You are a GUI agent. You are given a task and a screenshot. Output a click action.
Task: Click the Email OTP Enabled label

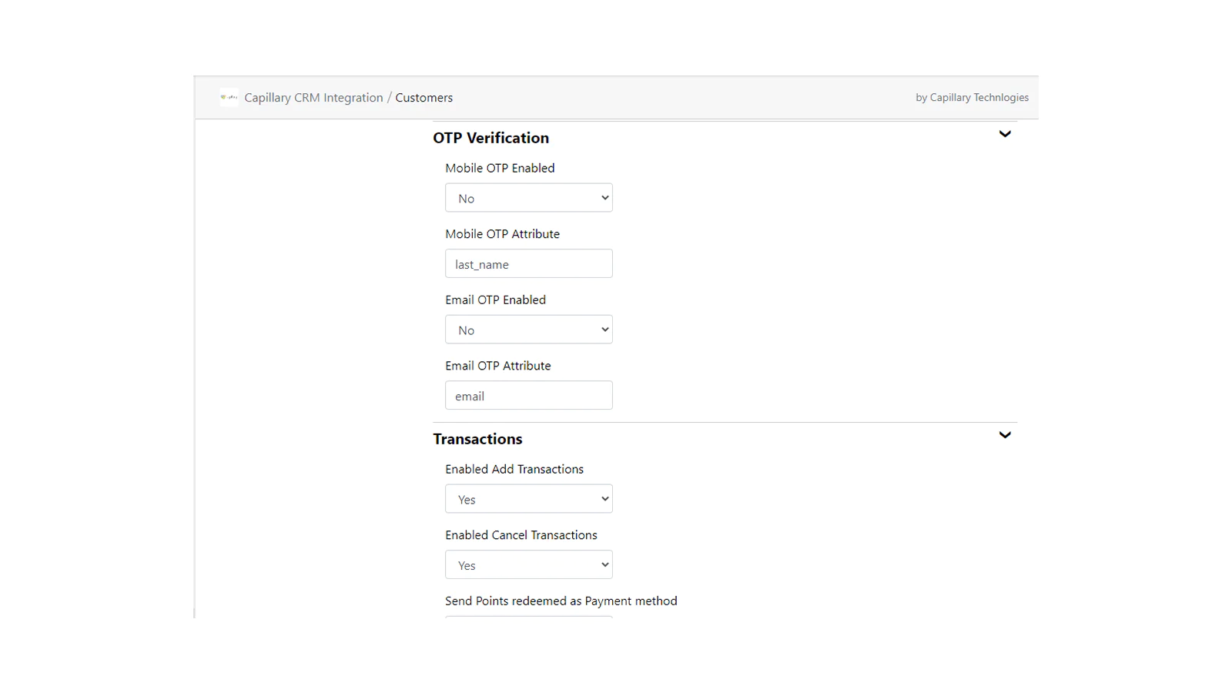click(x=495, y=300)
